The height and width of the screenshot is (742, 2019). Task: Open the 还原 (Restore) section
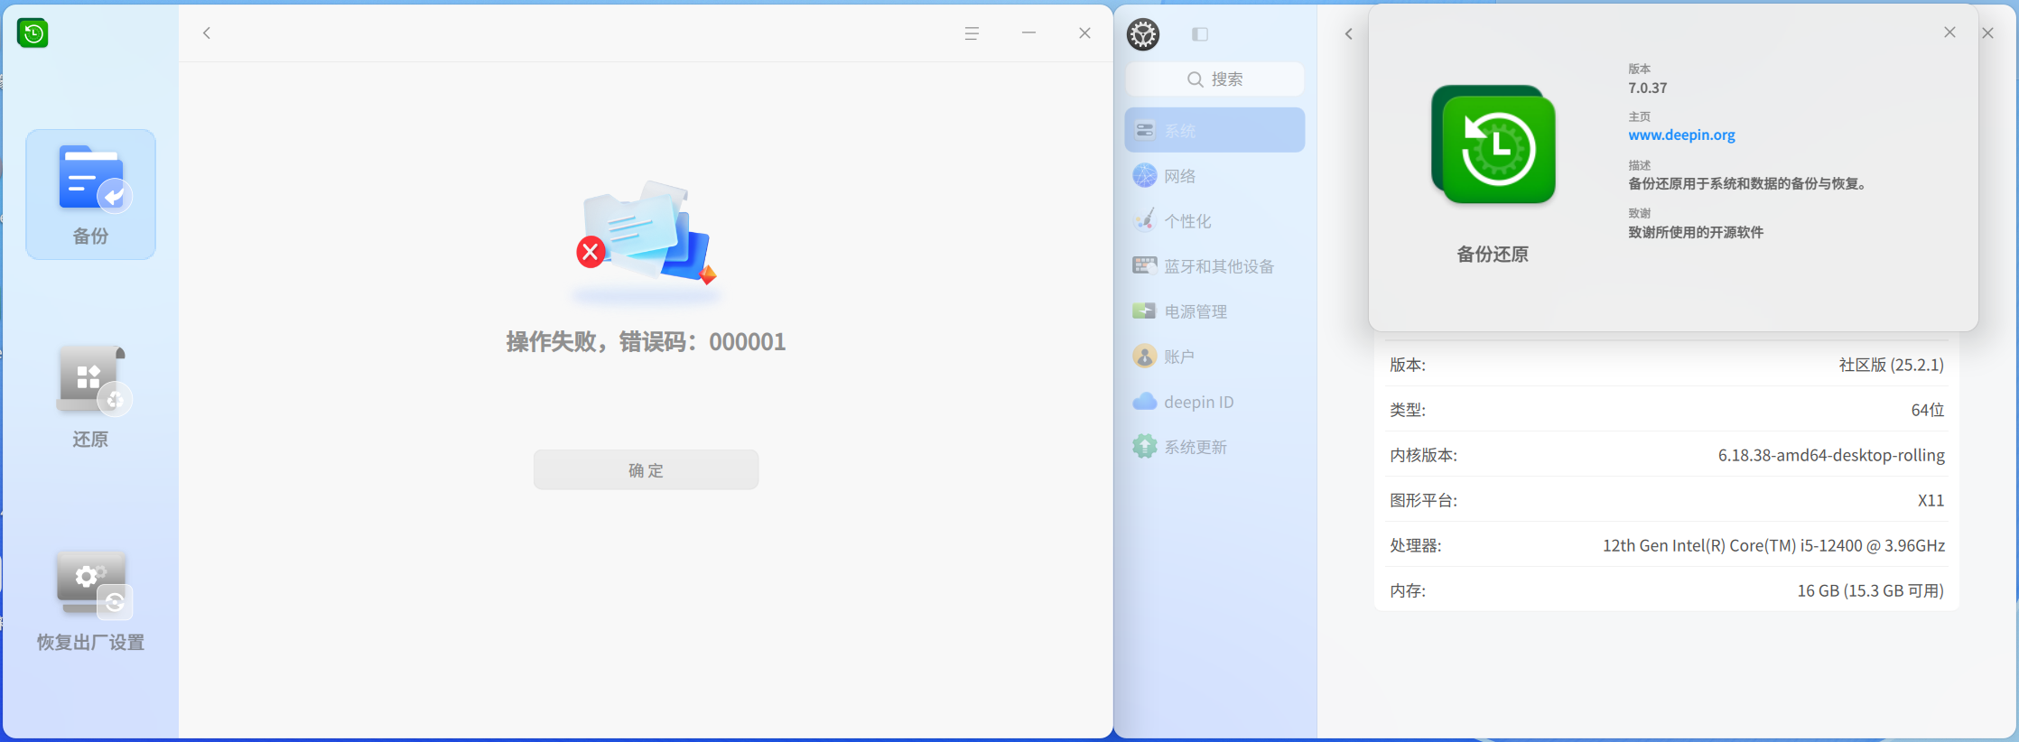coord(90,397)
